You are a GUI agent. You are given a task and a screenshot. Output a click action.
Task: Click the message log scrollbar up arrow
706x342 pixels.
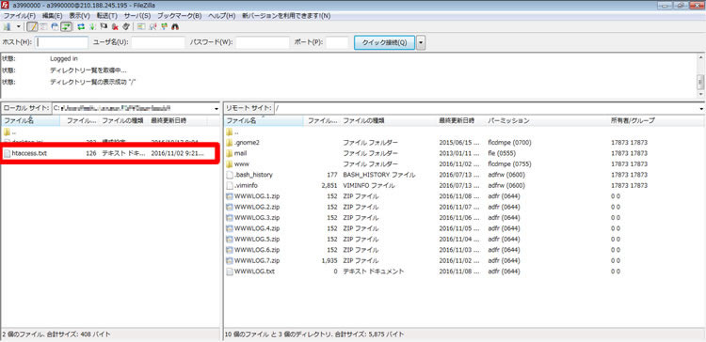click(700, 57)
